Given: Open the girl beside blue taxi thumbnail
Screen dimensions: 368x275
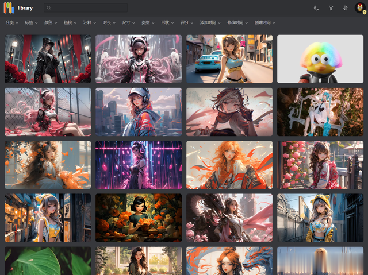Looking at the screenshot, I should (x=229, y=59).
